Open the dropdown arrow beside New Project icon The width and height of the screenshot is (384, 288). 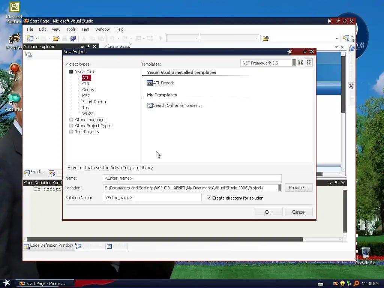coord(36,39)
